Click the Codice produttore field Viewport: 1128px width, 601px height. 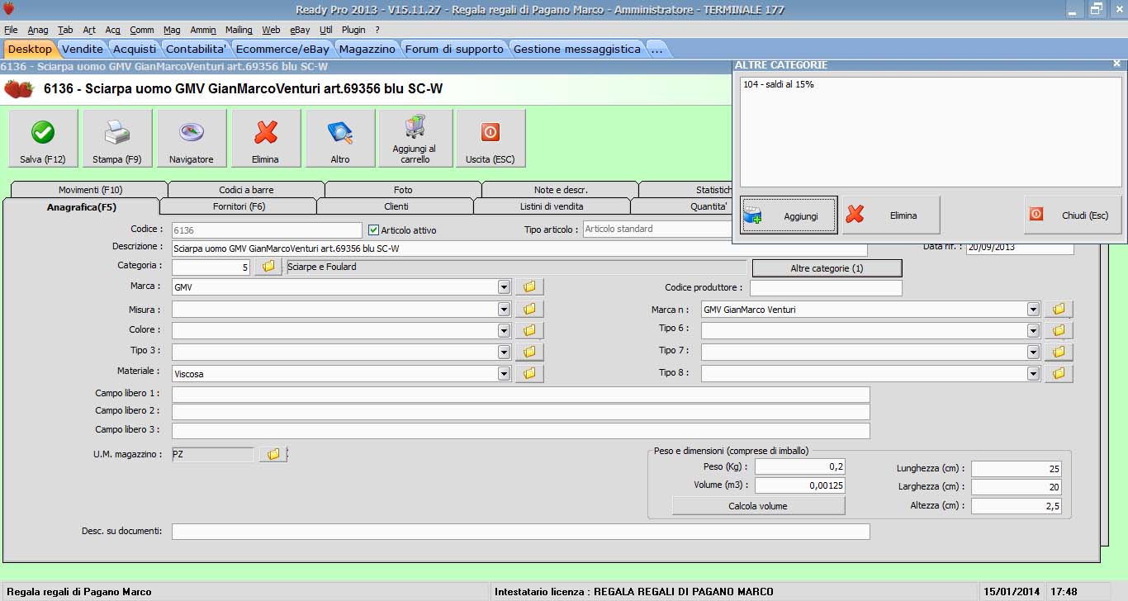(x=826, y=288)
